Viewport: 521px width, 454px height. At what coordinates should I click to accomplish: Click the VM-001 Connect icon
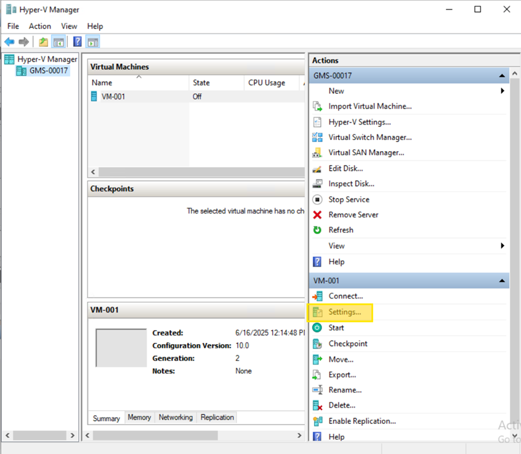[317, 296]
